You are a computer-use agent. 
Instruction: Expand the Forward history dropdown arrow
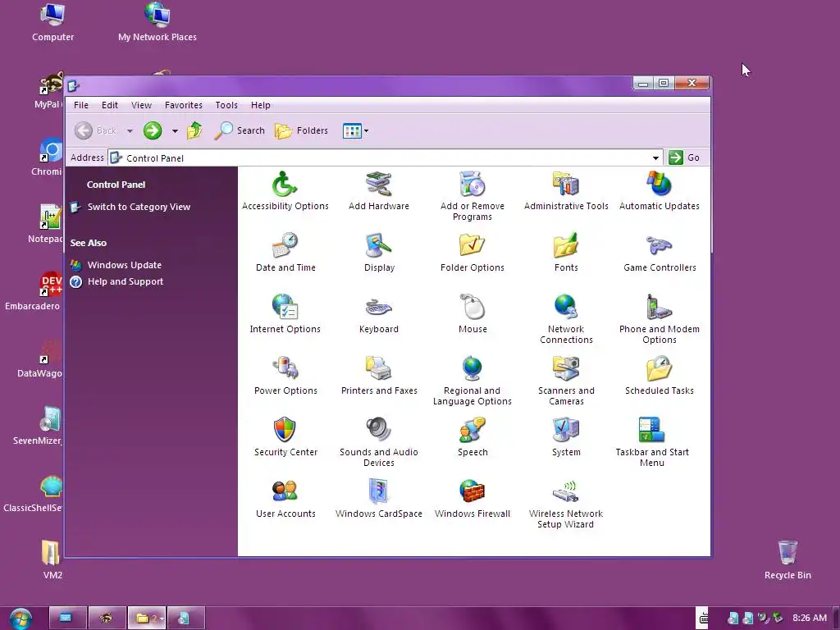(175, 130)
